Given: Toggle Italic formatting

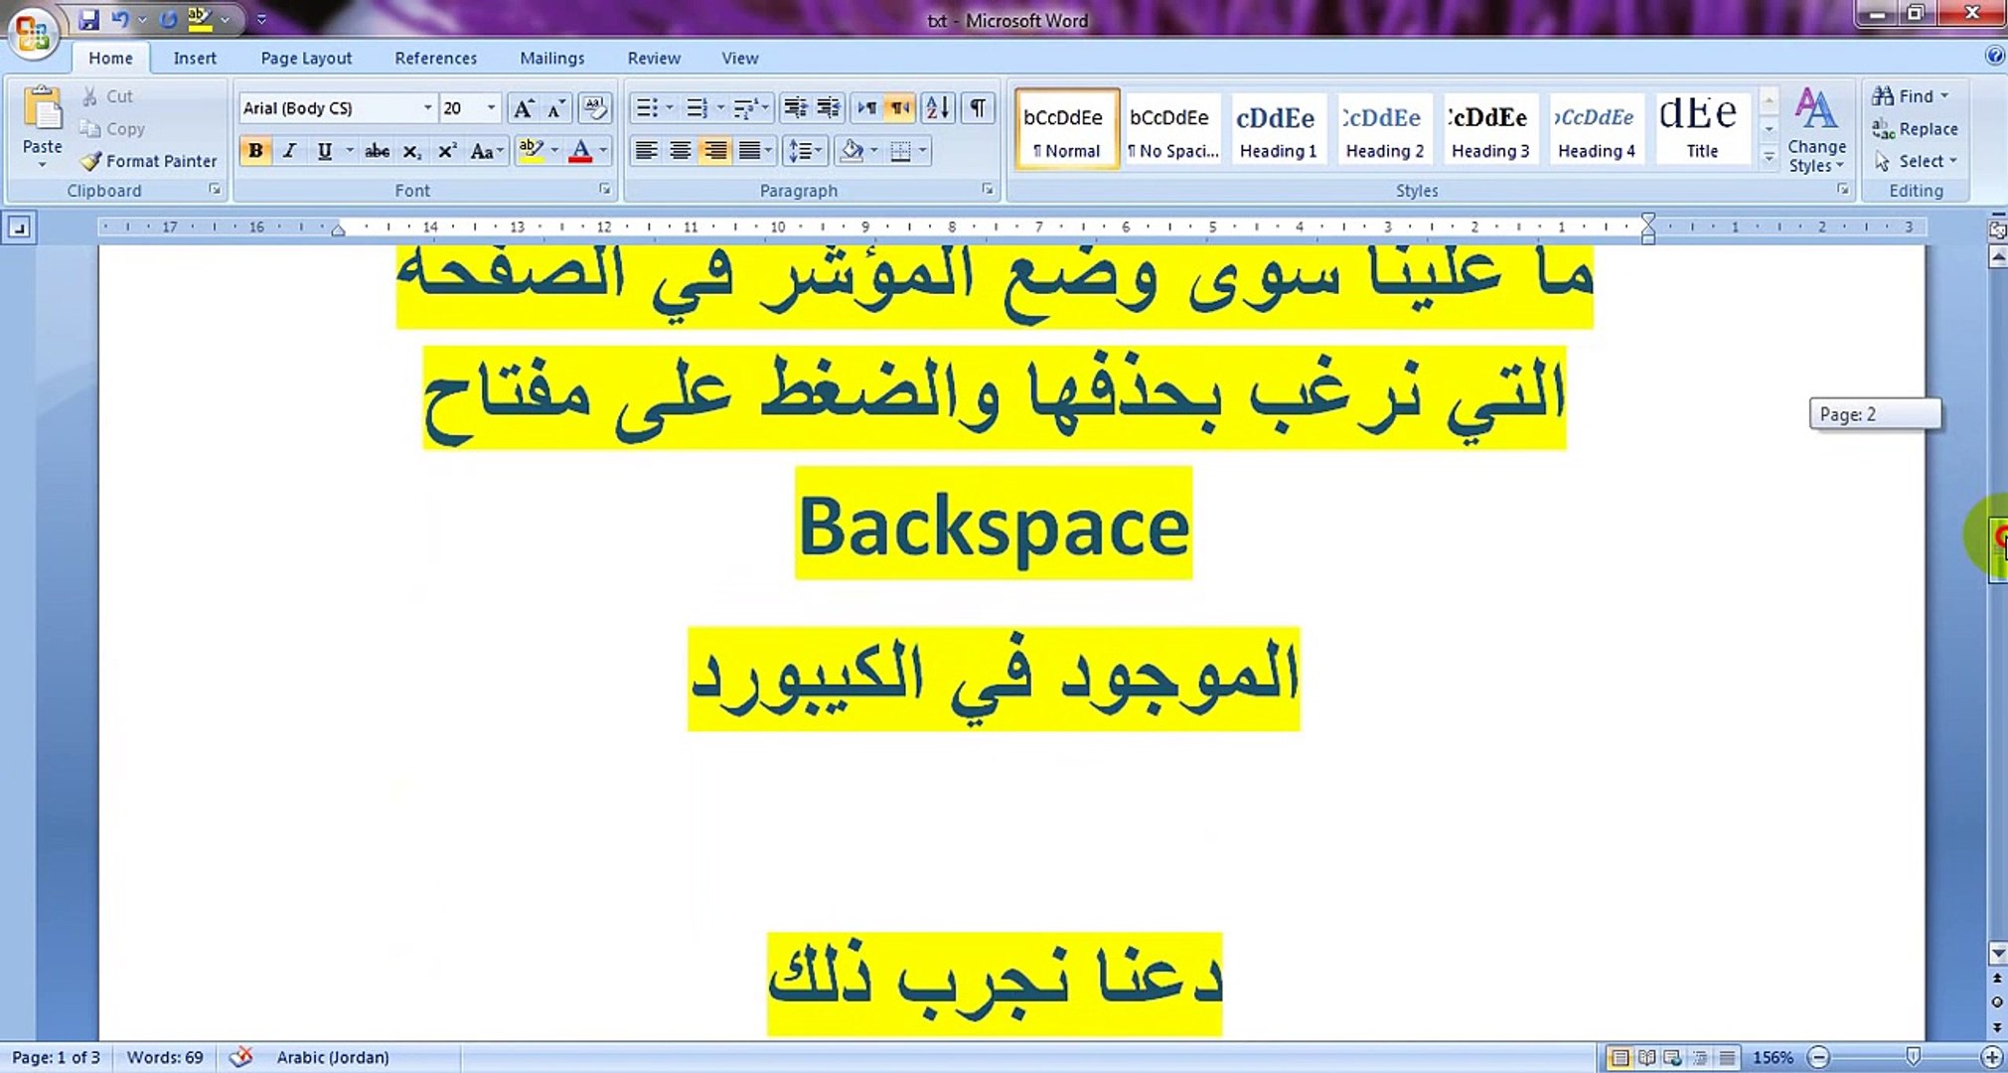Looking at the screenshot, I should pyautogui.click(x=289, y=151).
